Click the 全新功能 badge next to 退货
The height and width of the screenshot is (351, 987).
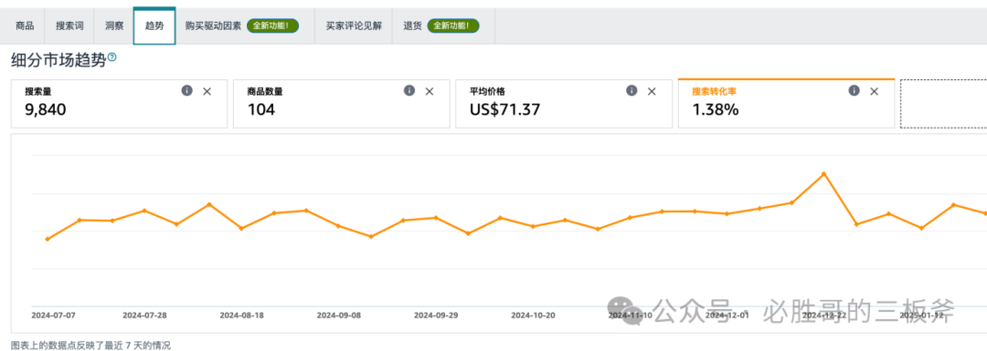point(453,26)
